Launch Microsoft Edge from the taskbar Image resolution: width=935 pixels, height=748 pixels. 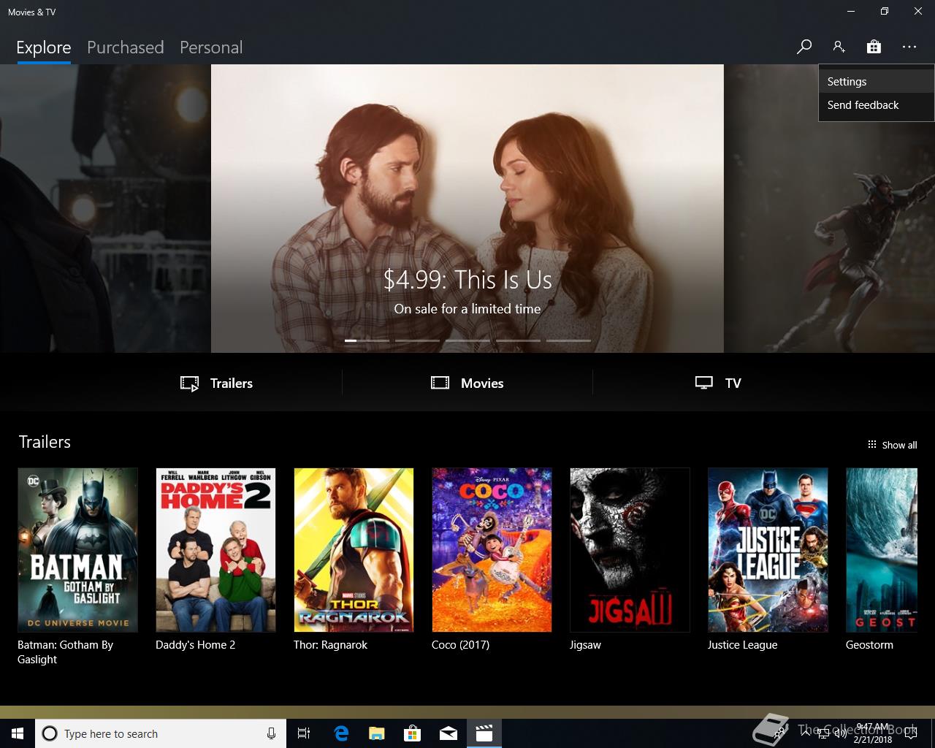point(341,733)
